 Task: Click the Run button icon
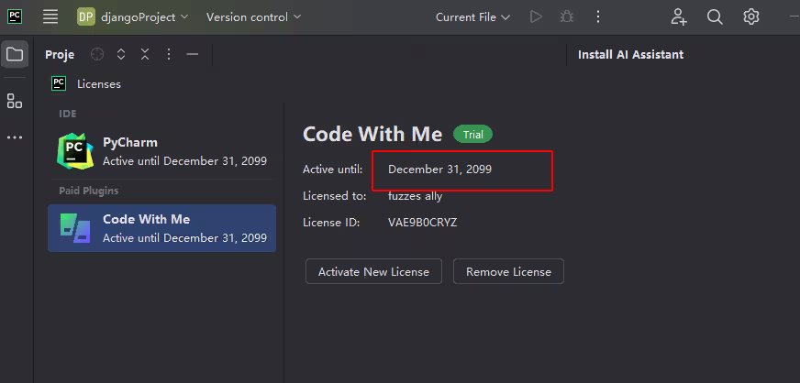tap(536, 16)
